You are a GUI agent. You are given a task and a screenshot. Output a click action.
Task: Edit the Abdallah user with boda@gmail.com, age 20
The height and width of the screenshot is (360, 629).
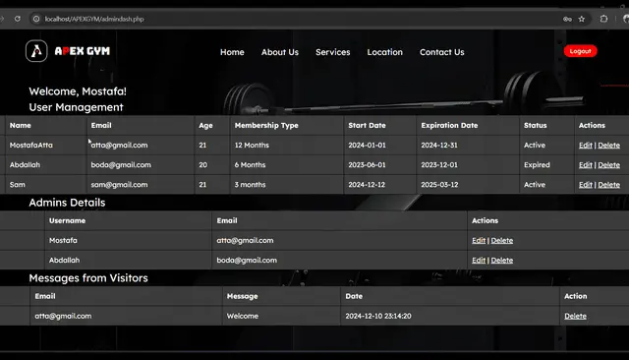pos(586,165)
